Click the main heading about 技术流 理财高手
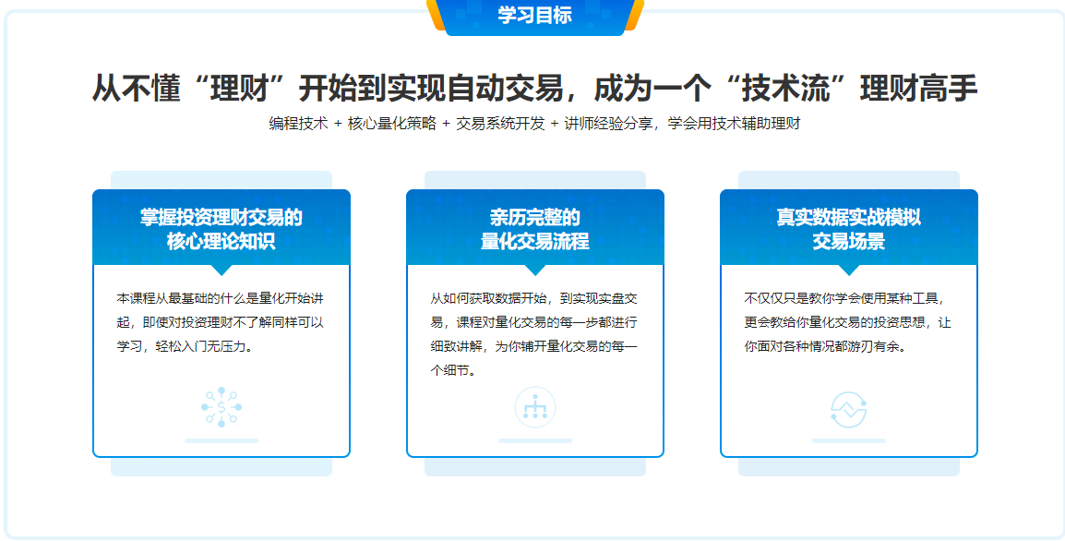This screenshot has height=541, width=1065. tap(532, 83)
